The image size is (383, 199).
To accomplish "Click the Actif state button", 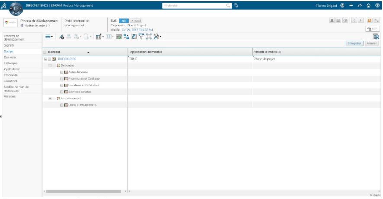I will point(124,21).
